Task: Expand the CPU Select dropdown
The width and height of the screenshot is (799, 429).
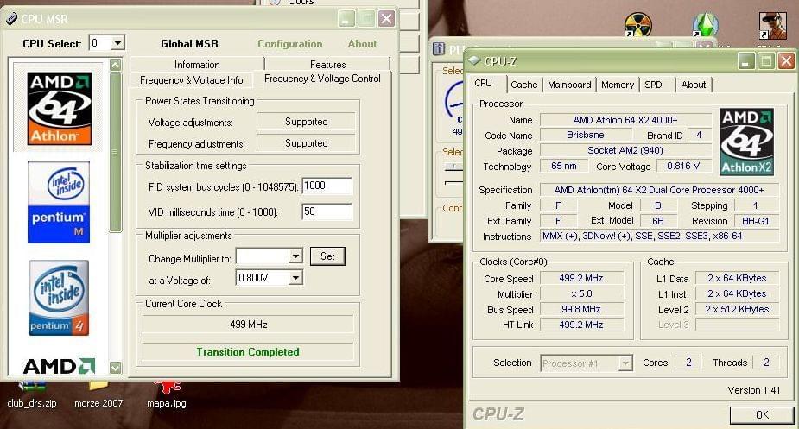Action: tap(117, 43)
